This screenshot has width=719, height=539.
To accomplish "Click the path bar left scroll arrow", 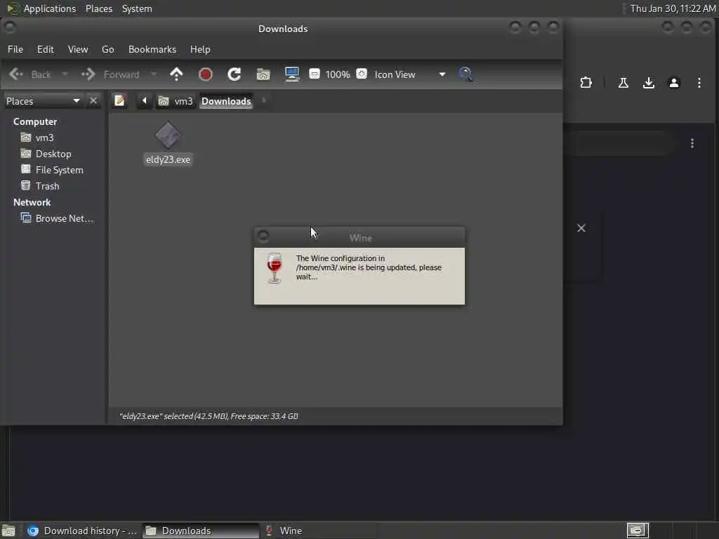I will 144,100.
